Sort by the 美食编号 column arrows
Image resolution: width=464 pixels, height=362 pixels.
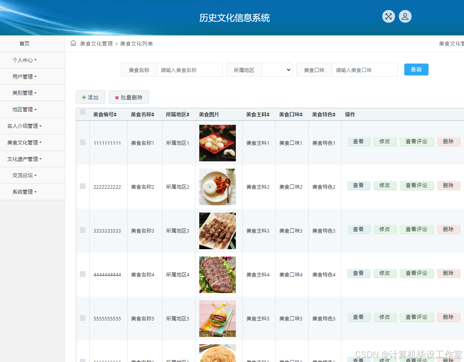point(115,115)
